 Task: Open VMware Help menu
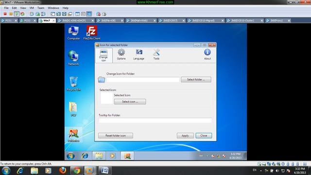tap(66, 8)
